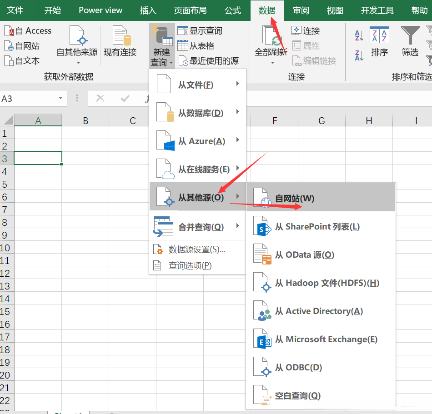Select column A header
Screen dimensions: 432x414
point(38,120)
